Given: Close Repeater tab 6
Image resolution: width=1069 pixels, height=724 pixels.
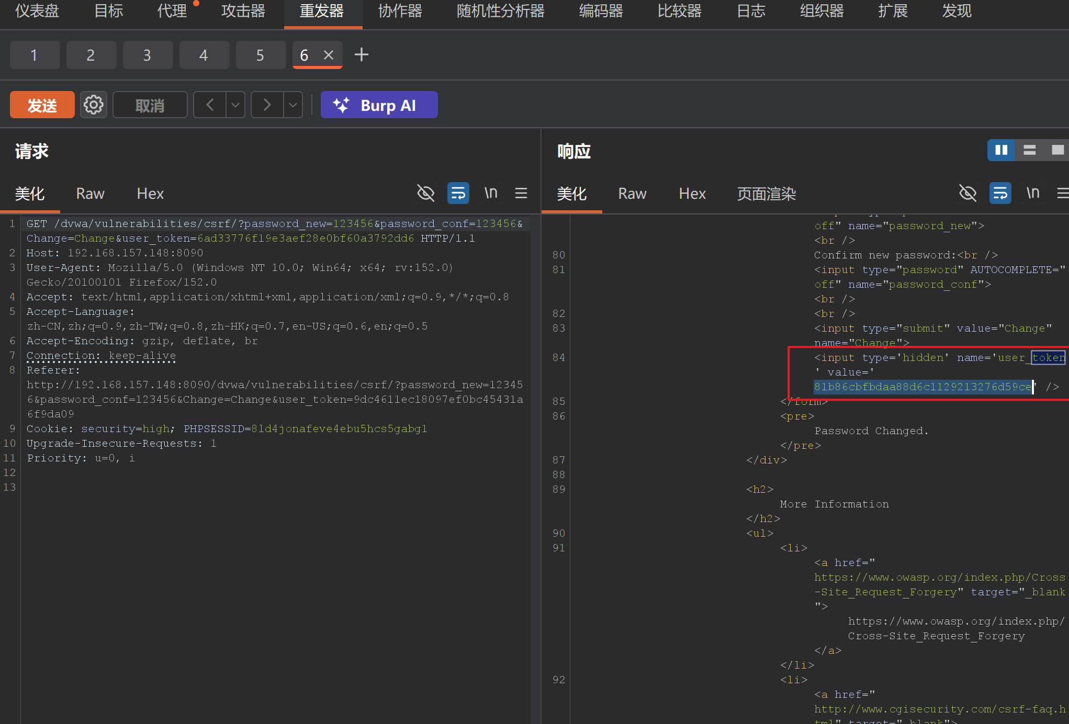Looking at the screenshot, I should click(329, 55).
